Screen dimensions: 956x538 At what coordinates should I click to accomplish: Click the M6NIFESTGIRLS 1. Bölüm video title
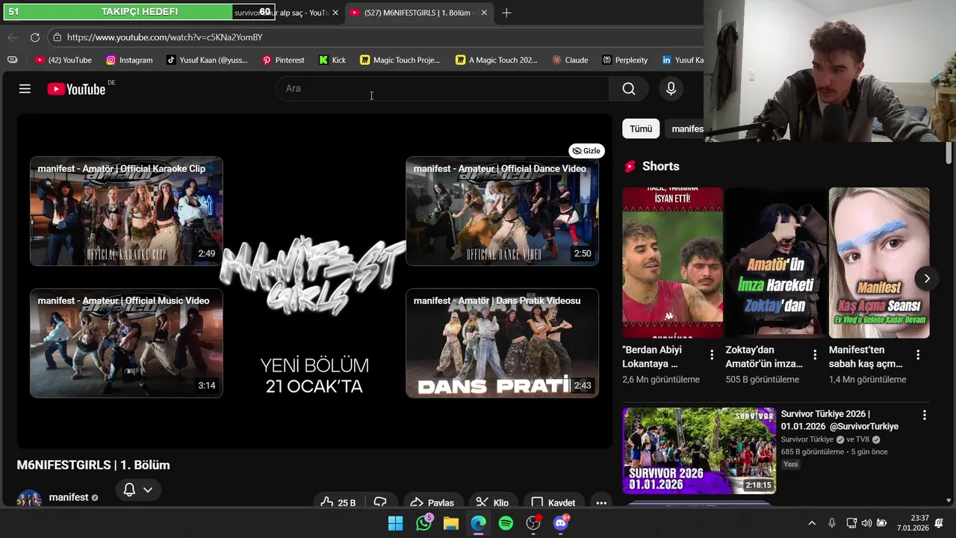pos(93,465)
